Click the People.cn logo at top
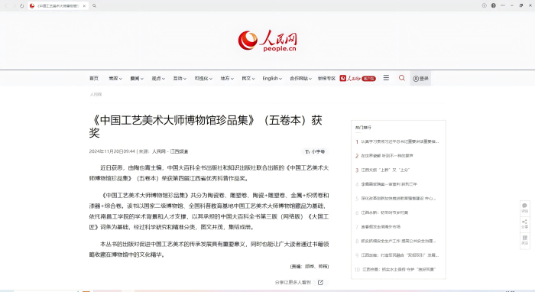Viewport: 535px width, 292px height. (x=267, y=41)
